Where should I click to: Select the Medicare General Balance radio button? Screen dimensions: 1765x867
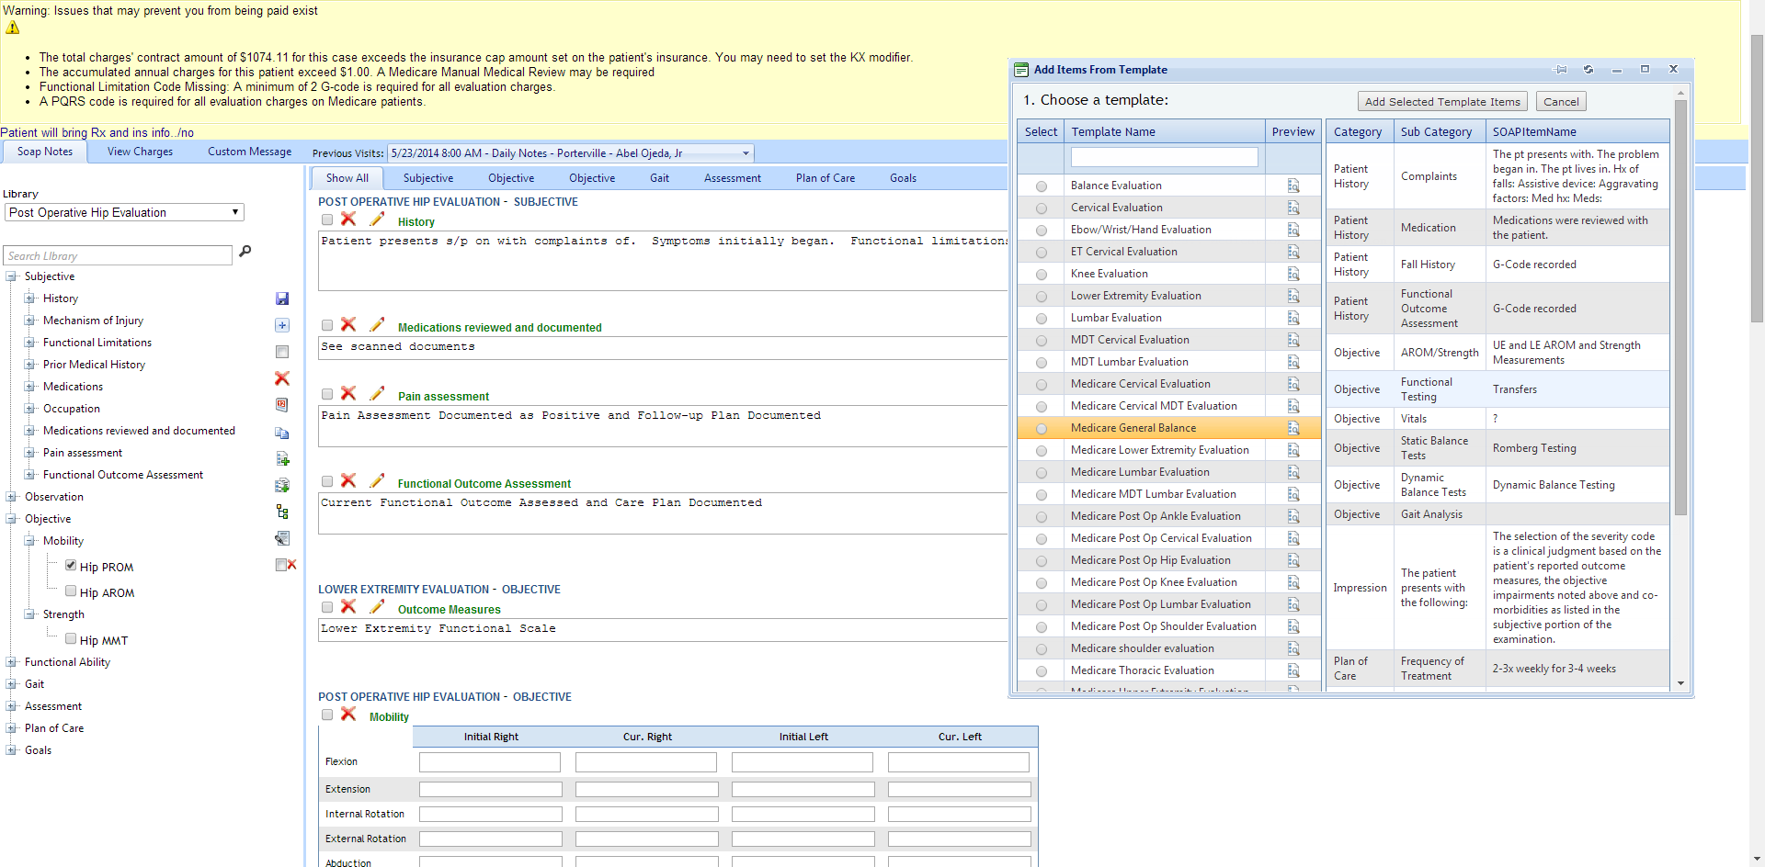[1042, 429]
